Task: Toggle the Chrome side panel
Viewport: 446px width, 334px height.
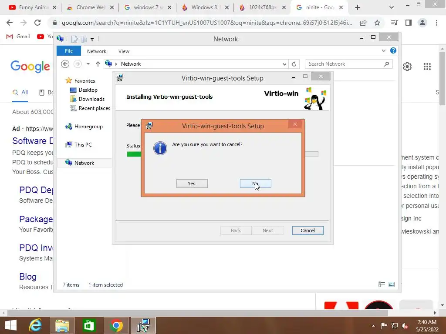Action: pos(409,23)
